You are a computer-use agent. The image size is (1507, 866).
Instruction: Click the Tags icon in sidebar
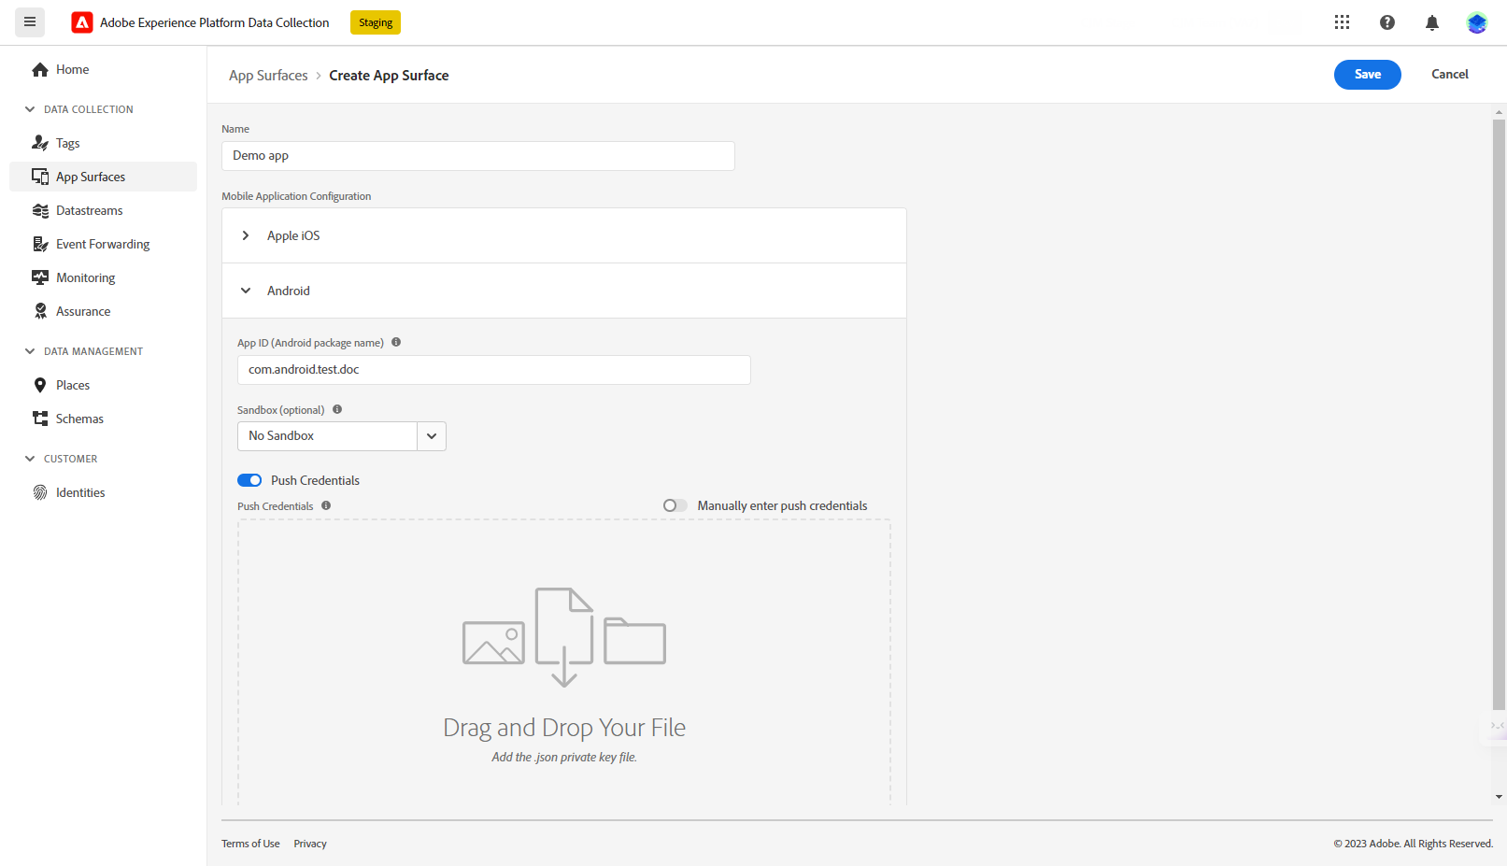tap(40, 143)
